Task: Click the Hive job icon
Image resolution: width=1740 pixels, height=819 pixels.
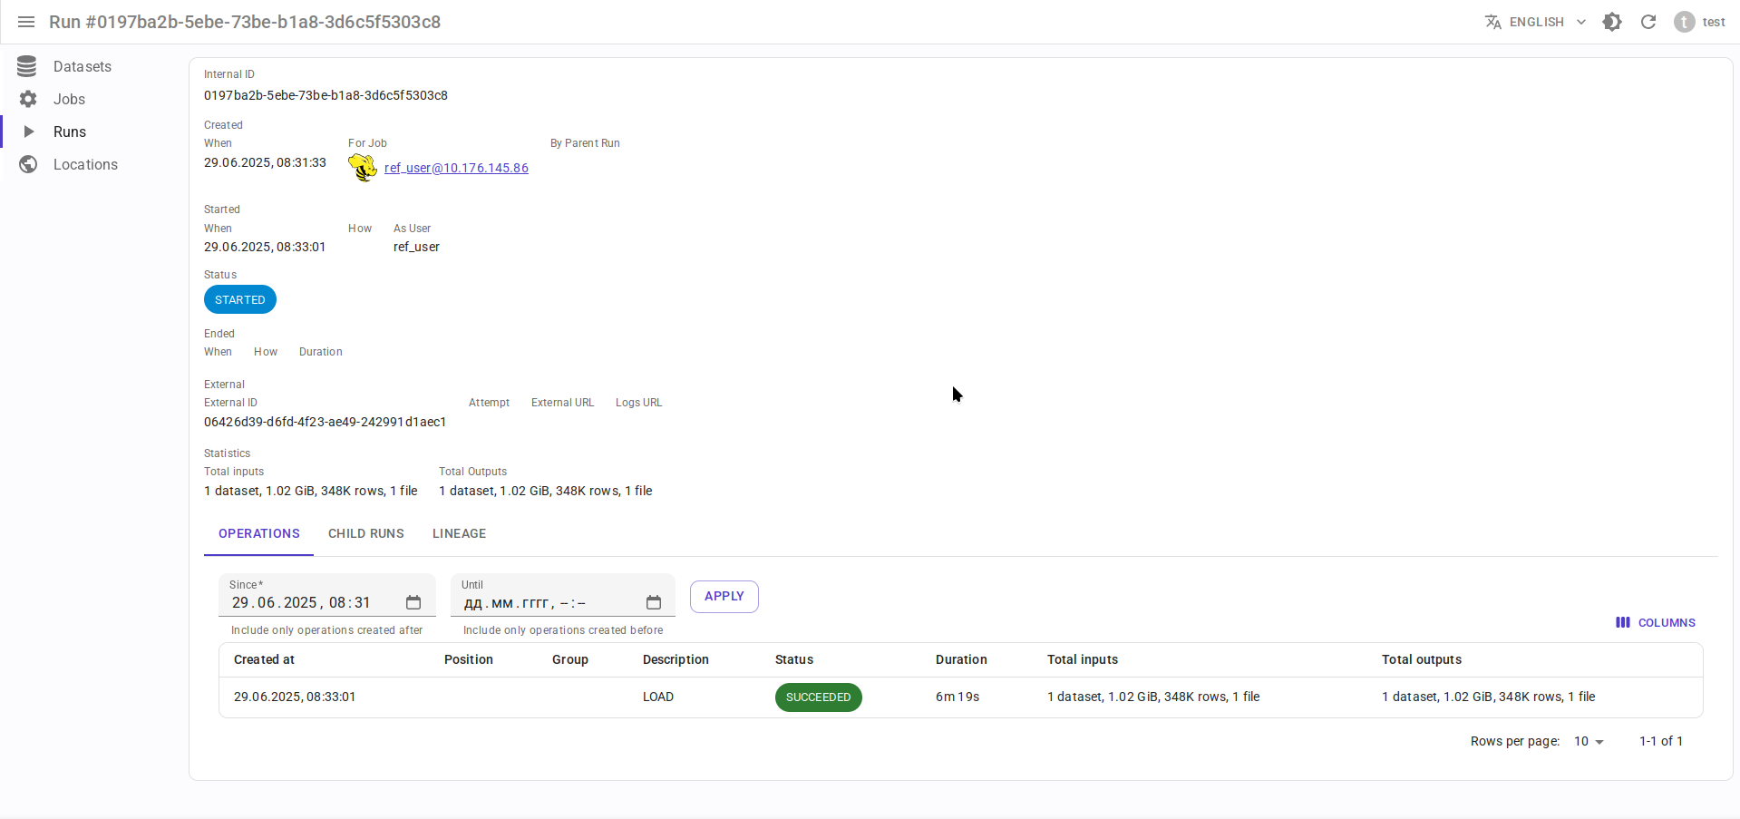Action: coord(363,168)
